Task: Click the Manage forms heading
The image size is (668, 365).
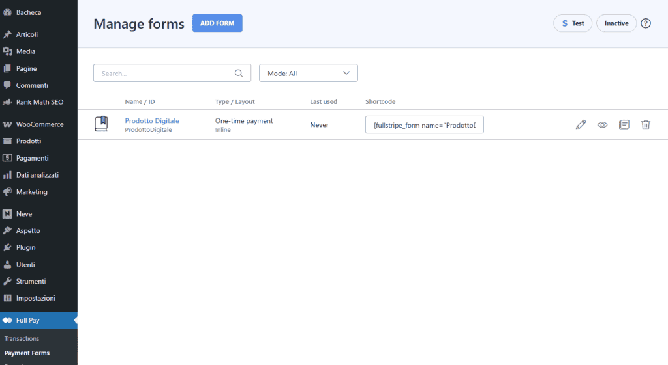Action: click(139, 24)
